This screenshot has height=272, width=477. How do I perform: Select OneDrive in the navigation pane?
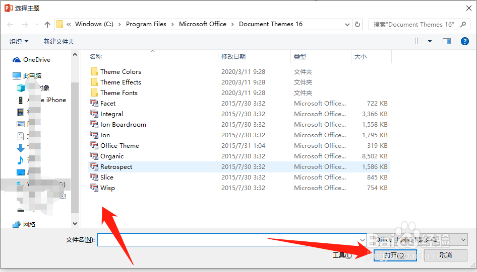coord(31,60)
